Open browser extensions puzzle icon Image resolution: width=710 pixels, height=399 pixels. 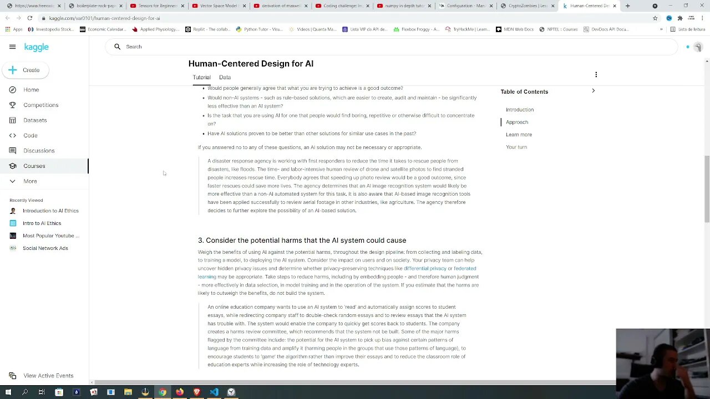(x=679, y=18)
